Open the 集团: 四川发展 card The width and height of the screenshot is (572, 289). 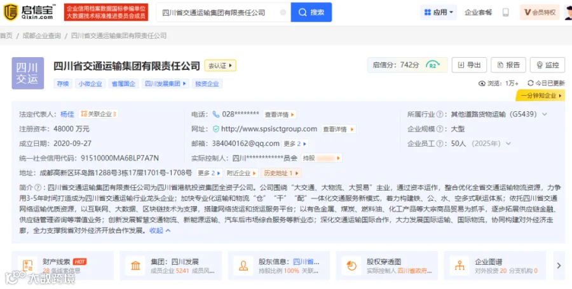171,266
